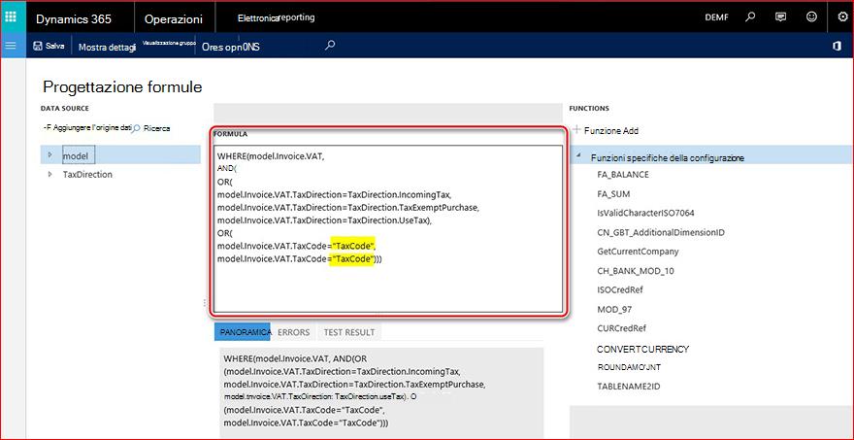Screen dimensions: 854x440
Task: Select the model tree item
Action: click(x=79, y=155)
